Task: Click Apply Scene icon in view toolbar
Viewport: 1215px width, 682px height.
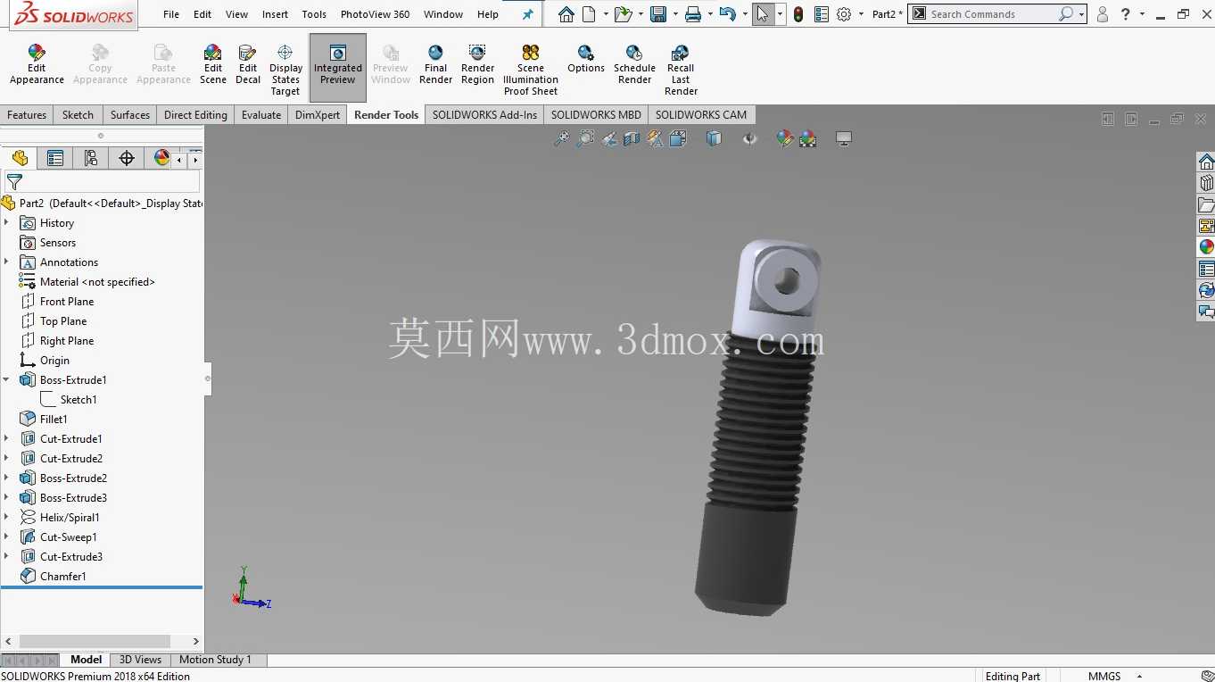Action: click(x=808, y=138)
